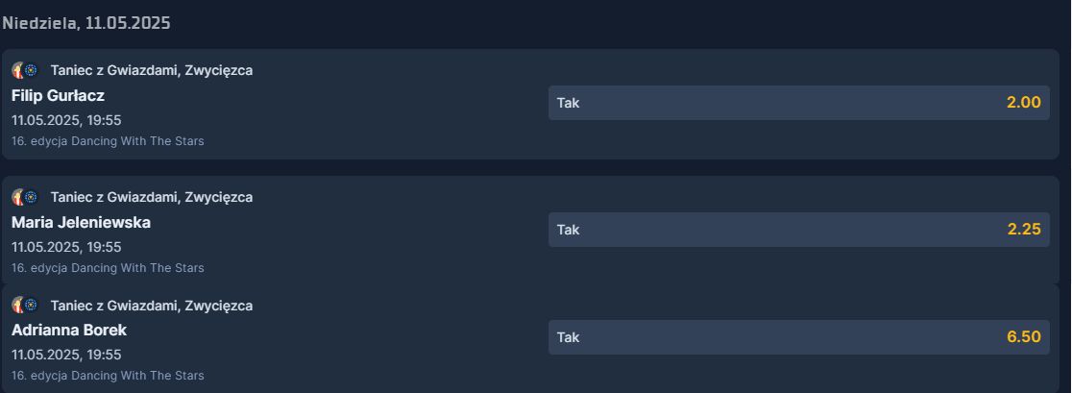Click the blue star-circle icon on Maria Jeleniewska card
The image size is (1072, 393).
pos(31,197)
